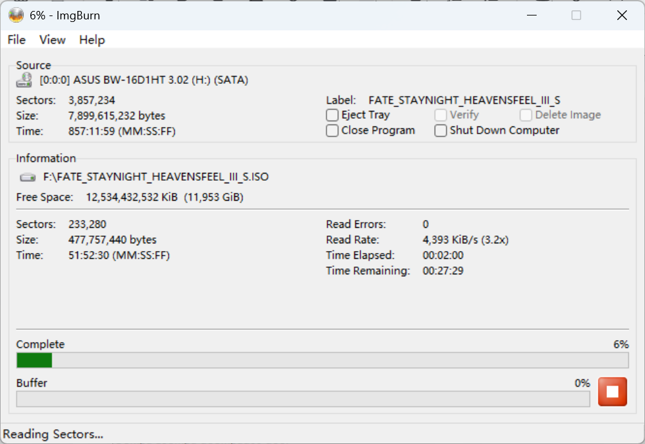Check the Shut Down Computer option
Viewport: 645px width, 444px height.
pyautogui.click(x=440, y=130)
